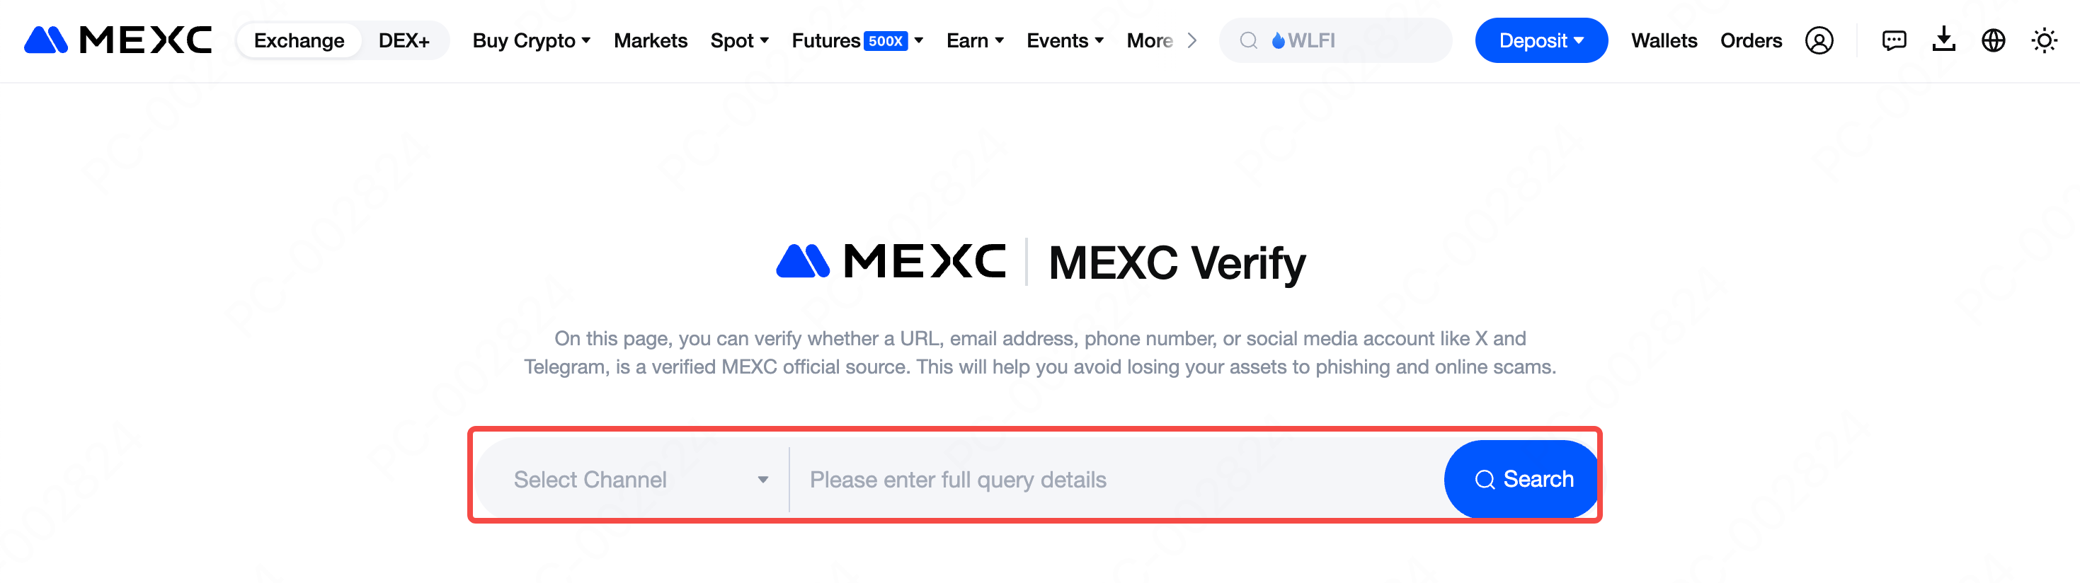Open the Wallets link

point(1663,40)
